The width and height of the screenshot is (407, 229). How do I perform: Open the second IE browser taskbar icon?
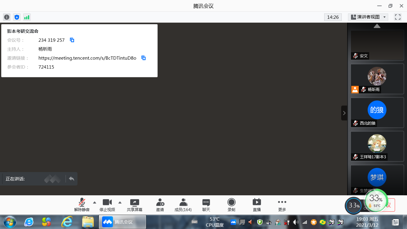(67, 222)
